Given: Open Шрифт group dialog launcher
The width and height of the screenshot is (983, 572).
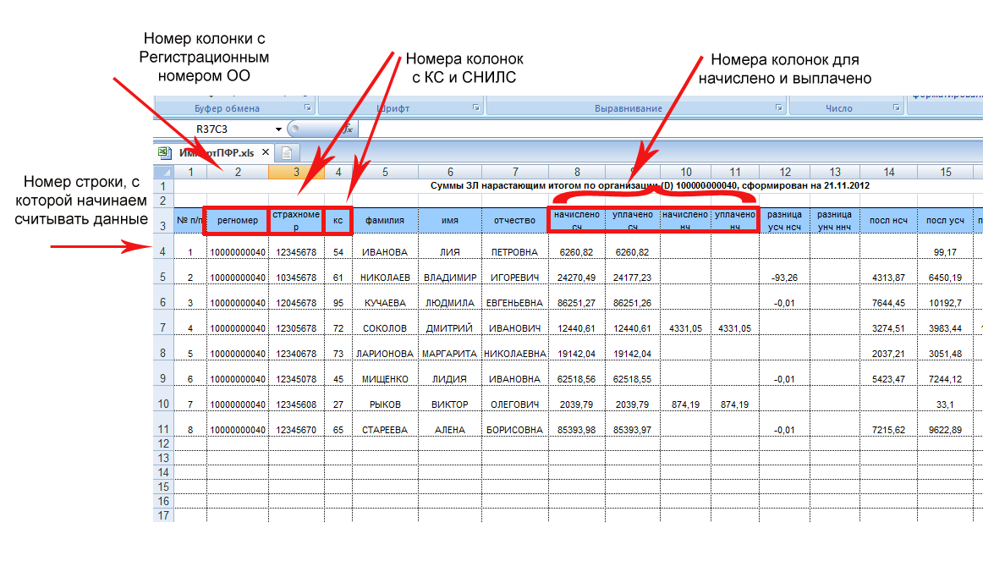Looking at the screenshot, I should (x=475, y=107).
